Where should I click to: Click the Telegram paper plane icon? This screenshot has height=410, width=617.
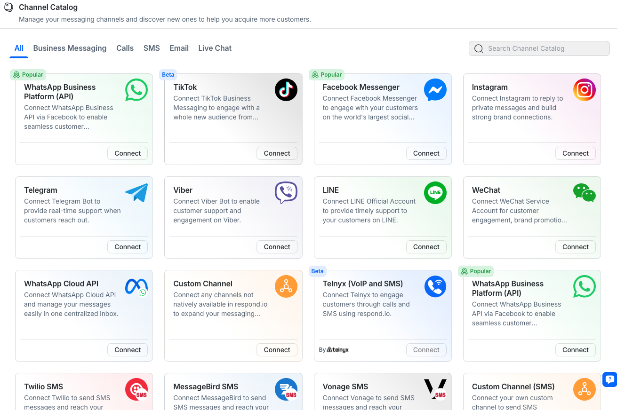136,193
